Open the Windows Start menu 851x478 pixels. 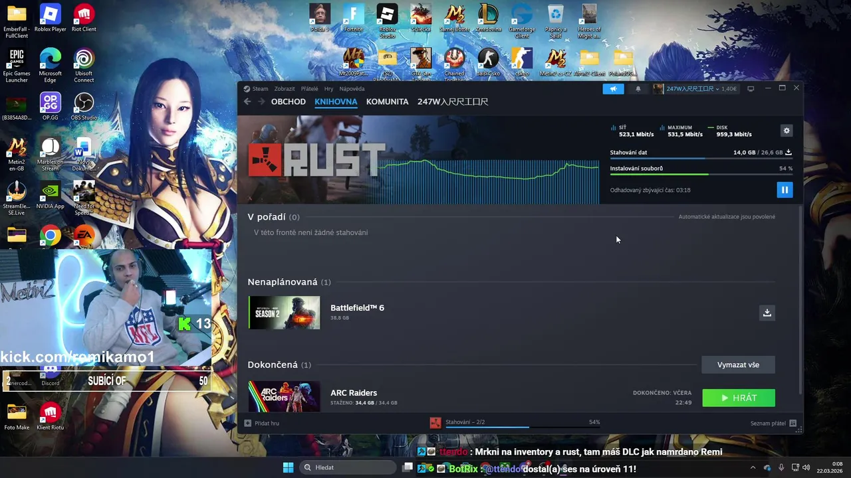point(288,467)
